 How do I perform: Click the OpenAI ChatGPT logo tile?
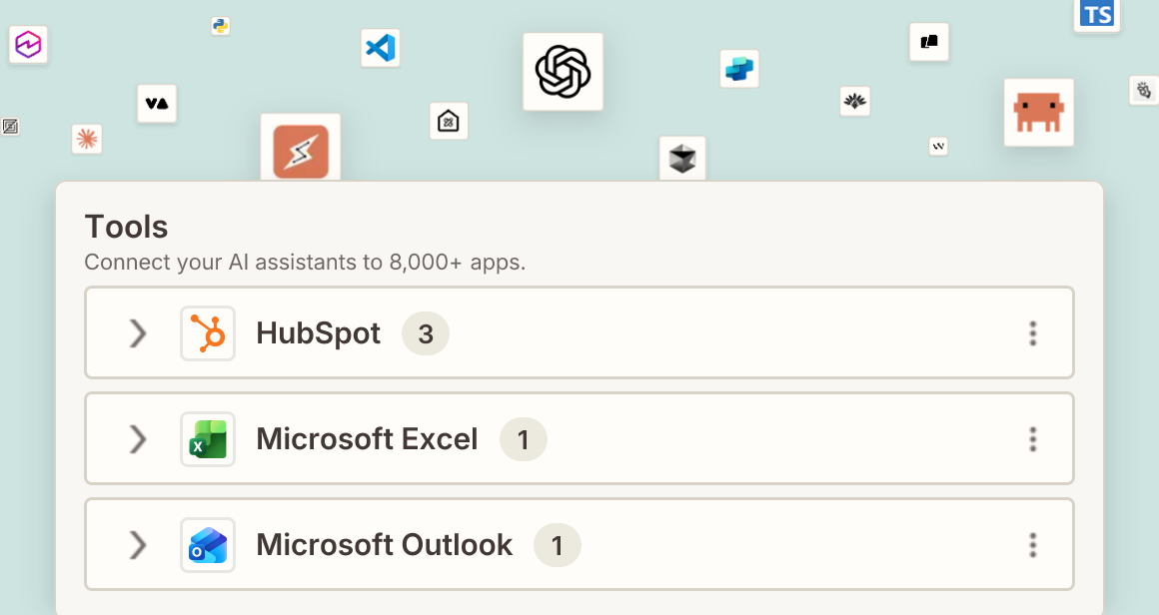(x=563, y=72)
